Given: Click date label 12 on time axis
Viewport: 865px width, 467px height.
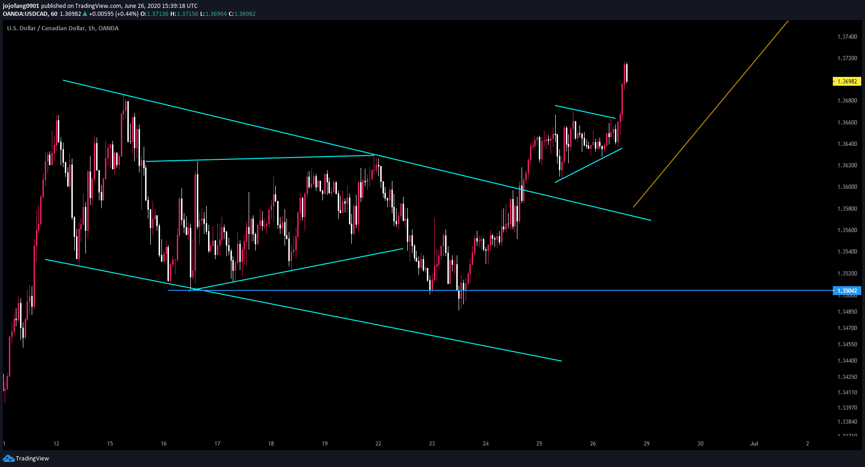Looking at the screenshot, I should tap(56, 444).
